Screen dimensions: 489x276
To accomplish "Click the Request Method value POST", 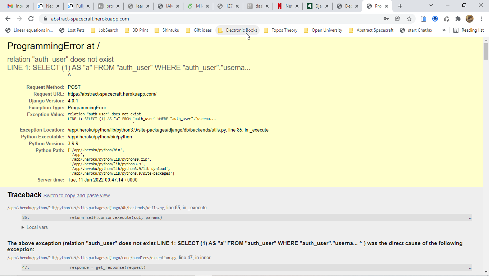I will click(74, 87).
